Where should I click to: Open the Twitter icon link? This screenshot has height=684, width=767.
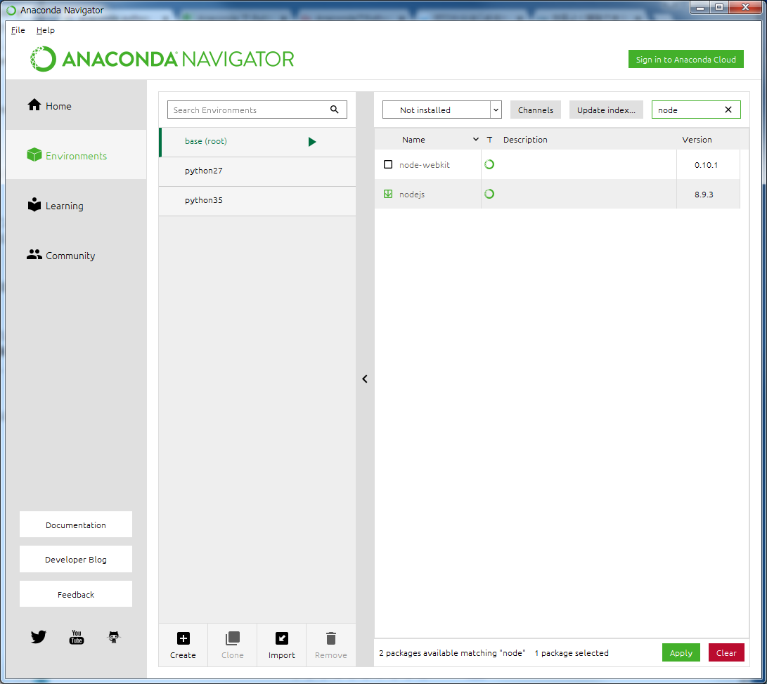(x=38, y=637)
